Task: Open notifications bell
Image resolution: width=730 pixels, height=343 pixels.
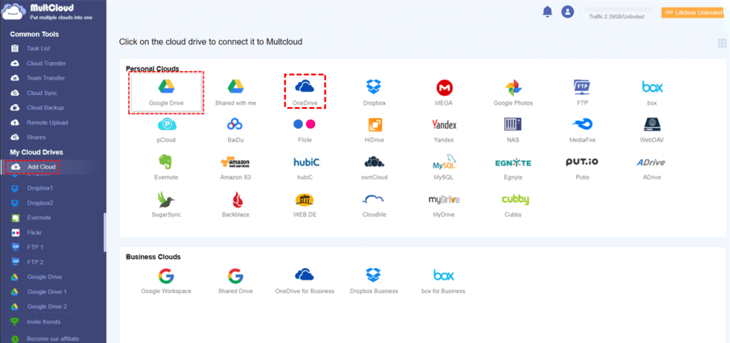Action: (547, 11)
